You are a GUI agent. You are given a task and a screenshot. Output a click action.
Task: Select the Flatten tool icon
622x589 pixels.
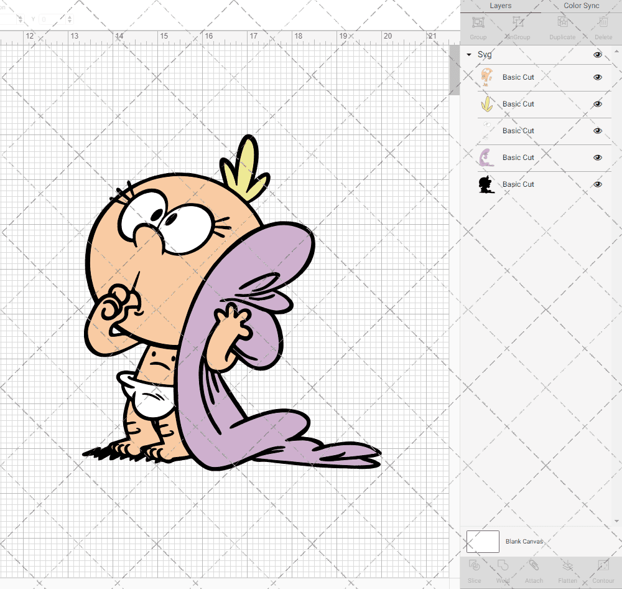point(568,565)
